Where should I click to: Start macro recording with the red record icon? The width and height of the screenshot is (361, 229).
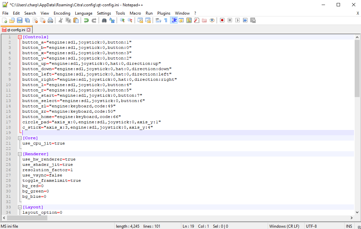pos(222,20)
